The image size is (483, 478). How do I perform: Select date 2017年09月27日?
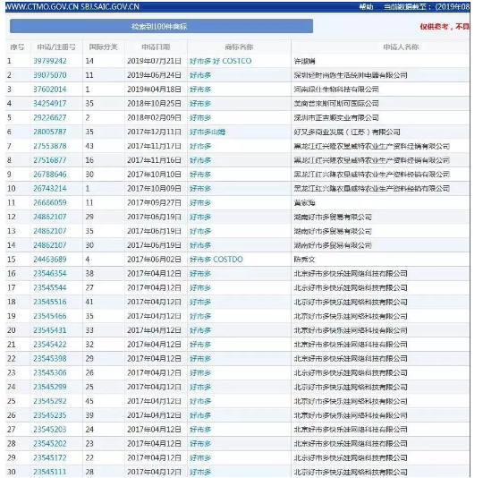154,203
